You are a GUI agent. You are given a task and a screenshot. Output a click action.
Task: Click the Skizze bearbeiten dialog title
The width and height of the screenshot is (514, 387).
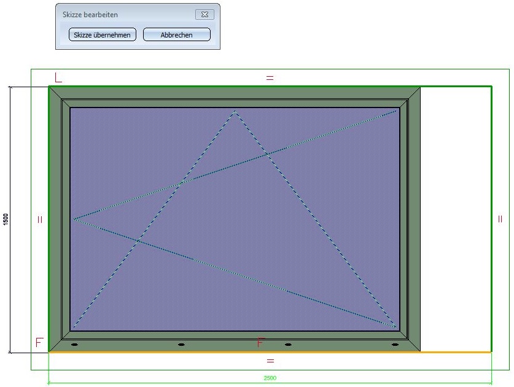point(90,15)
